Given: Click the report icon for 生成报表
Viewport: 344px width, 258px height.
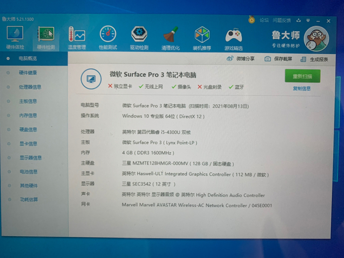Looking at the screenshot, I should [303, 59].
